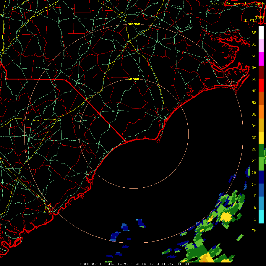Viewport: 266px width, 266px height.
Task: Click the orange 42 kft legend swatch
Action: (261, 112)
